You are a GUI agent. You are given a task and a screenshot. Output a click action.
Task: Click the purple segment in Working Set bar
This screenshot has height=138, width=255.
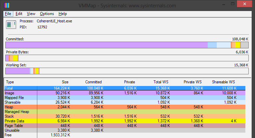(17, 71)
